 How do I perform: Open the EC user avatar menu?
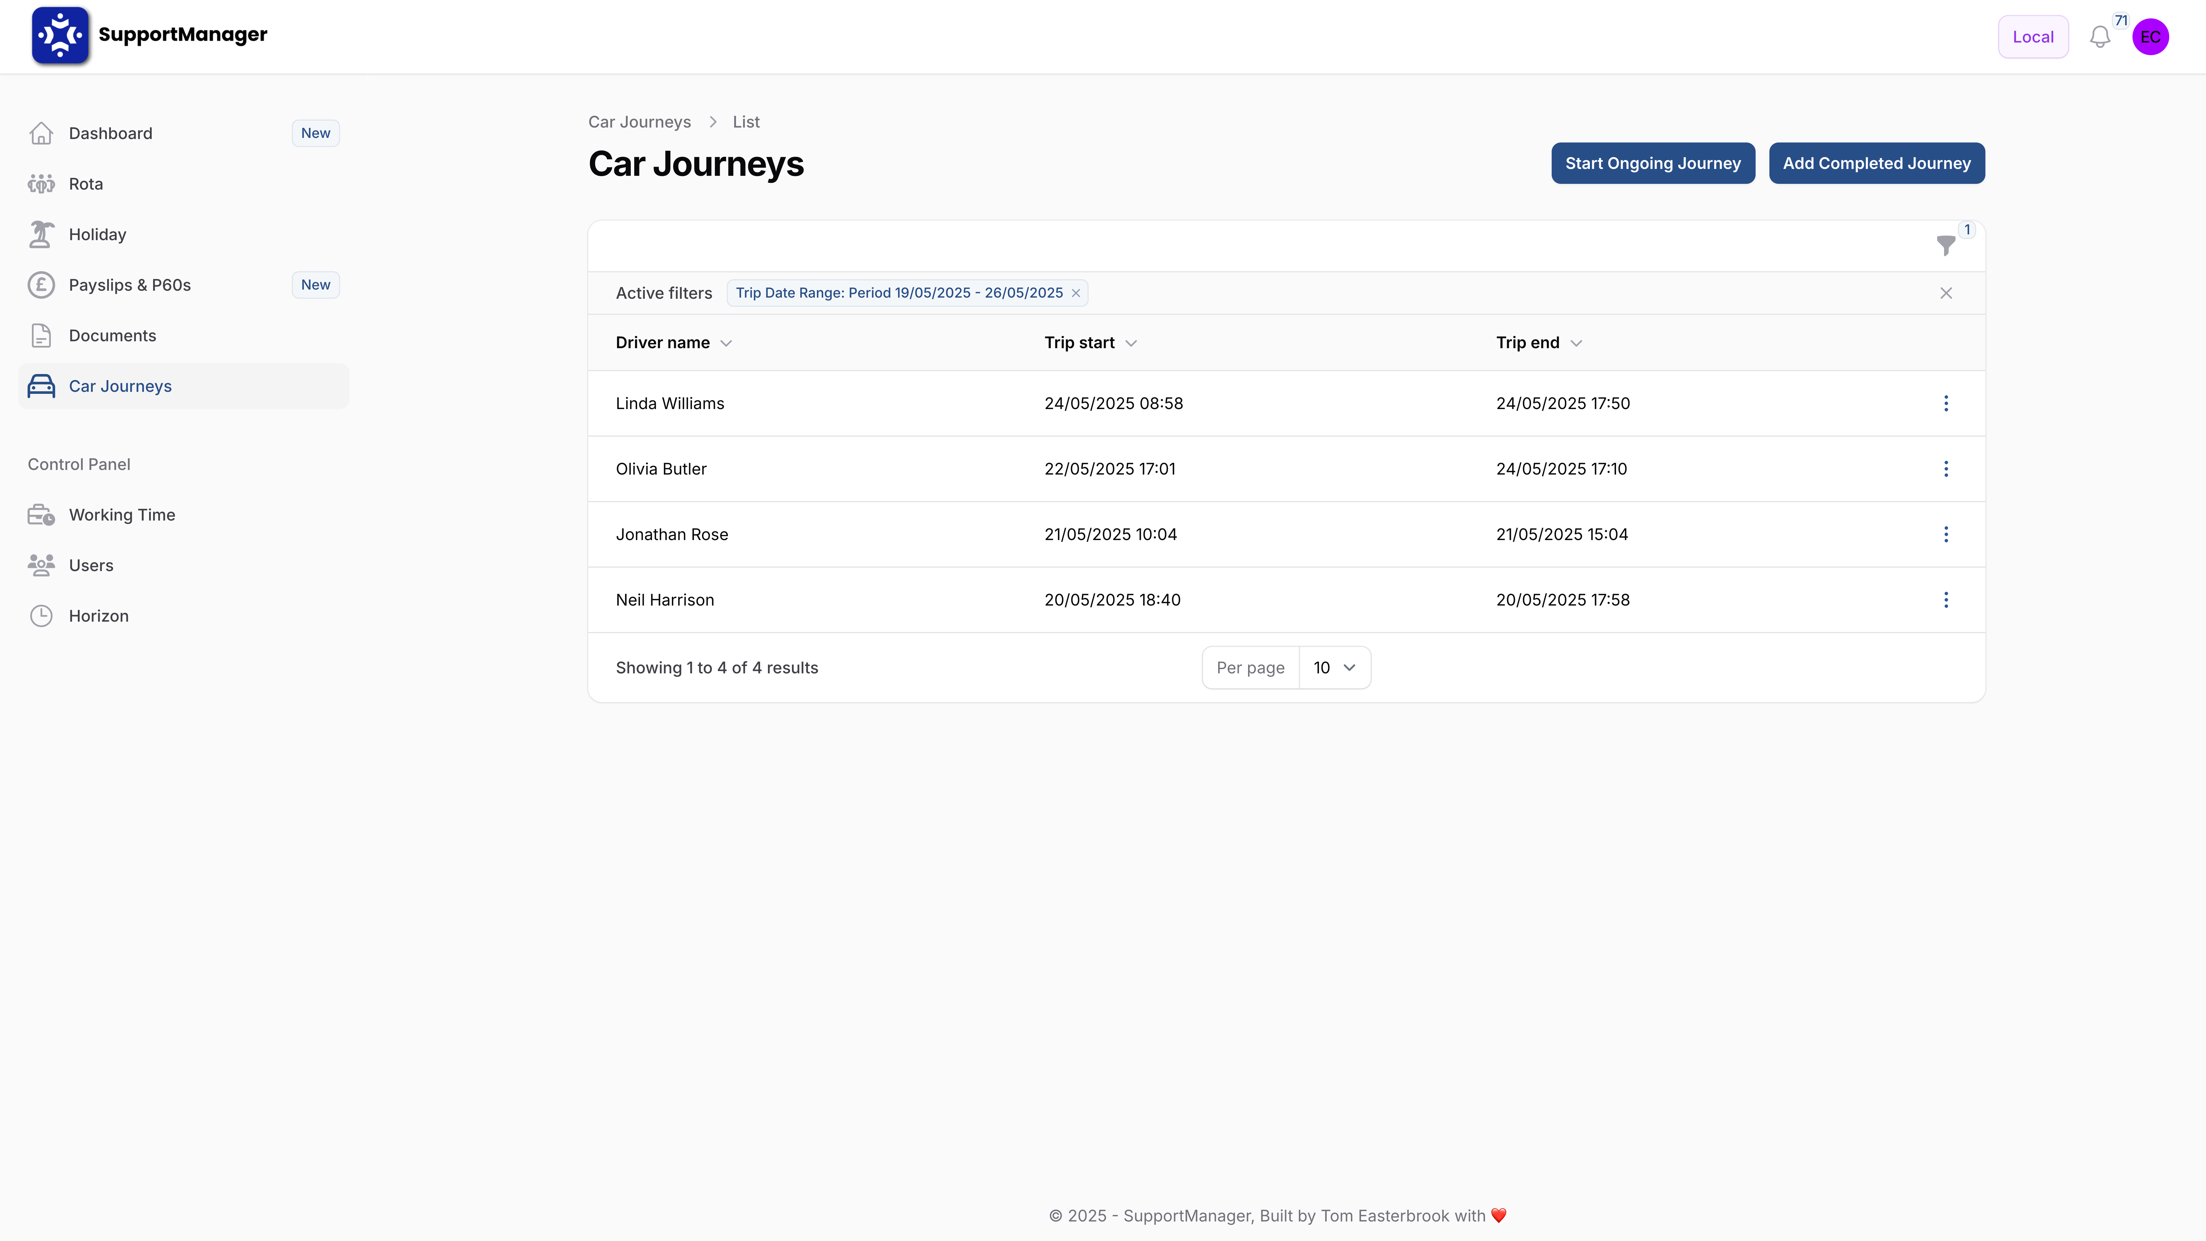(x=2150, y=37)
